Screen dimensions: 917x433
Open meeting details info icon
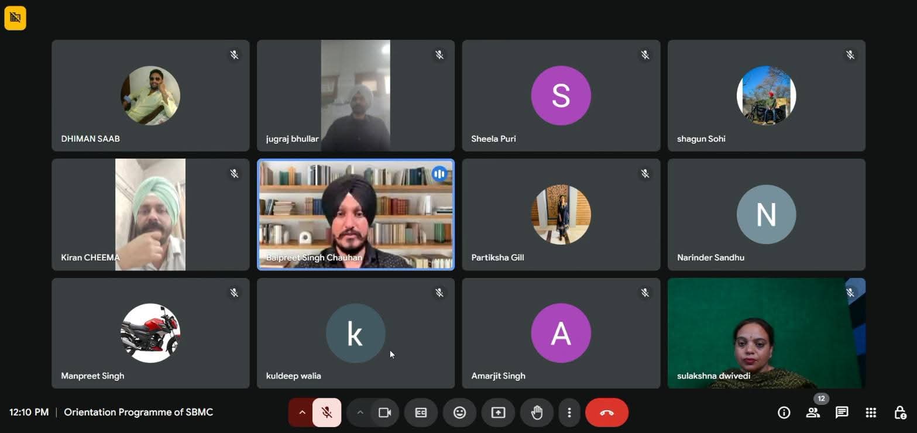[784, 413]
